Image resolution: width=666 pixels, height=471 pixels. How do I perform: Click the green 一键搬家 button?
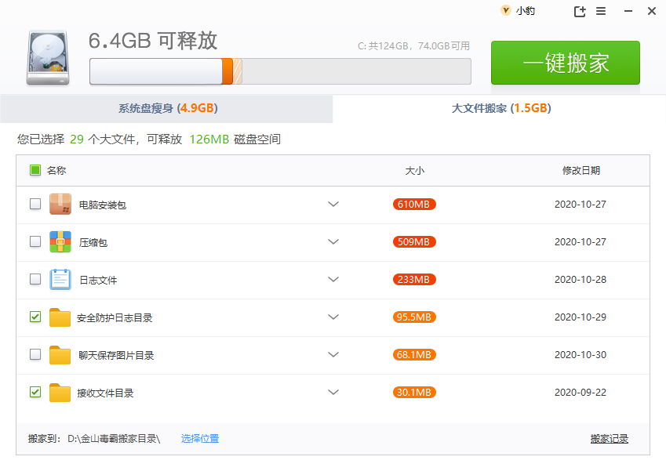[566, 63]
